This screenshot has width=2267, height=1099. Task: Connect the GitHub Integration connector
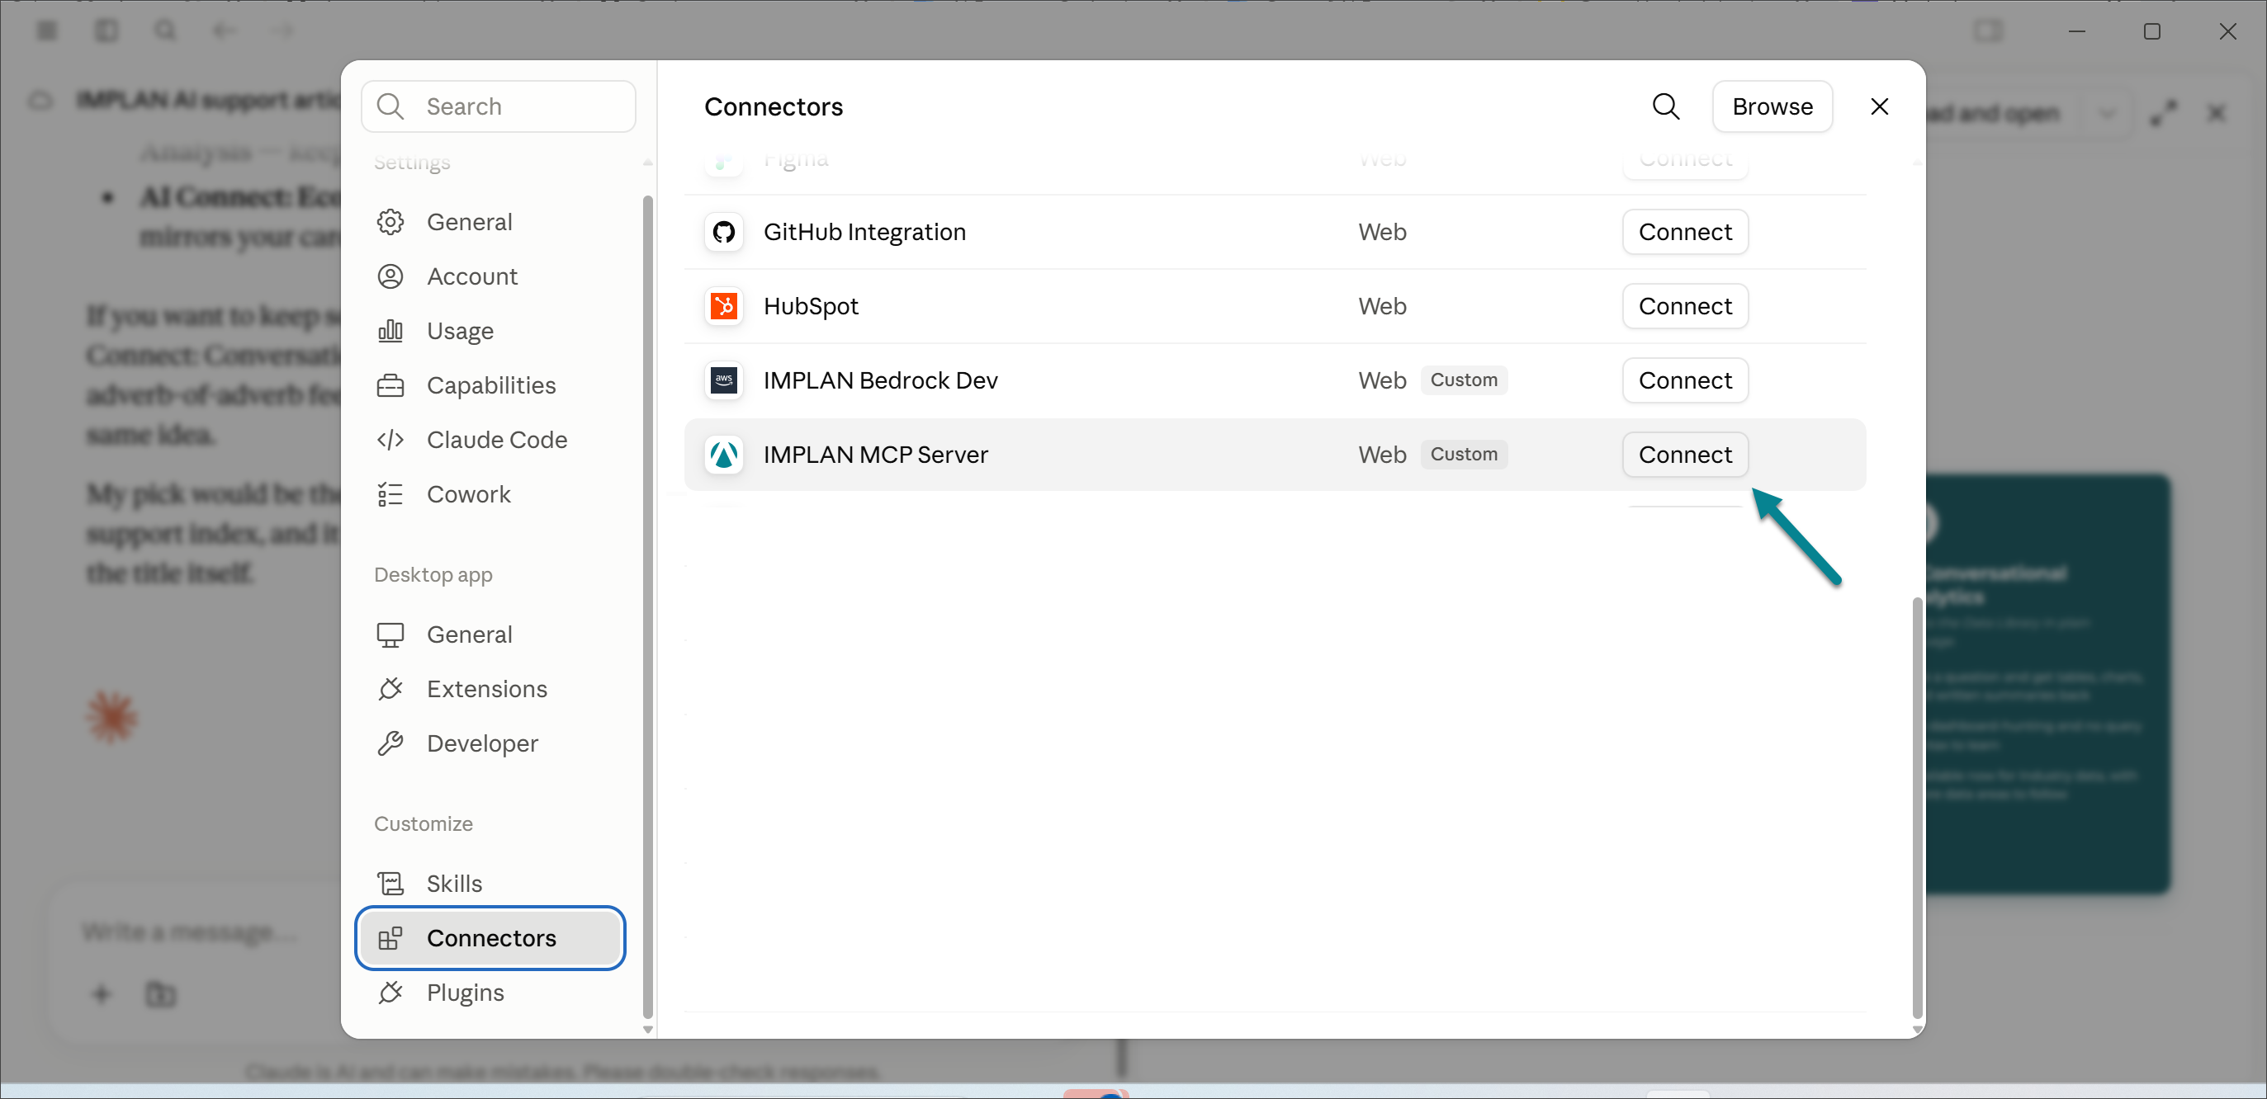(1684, 232)
